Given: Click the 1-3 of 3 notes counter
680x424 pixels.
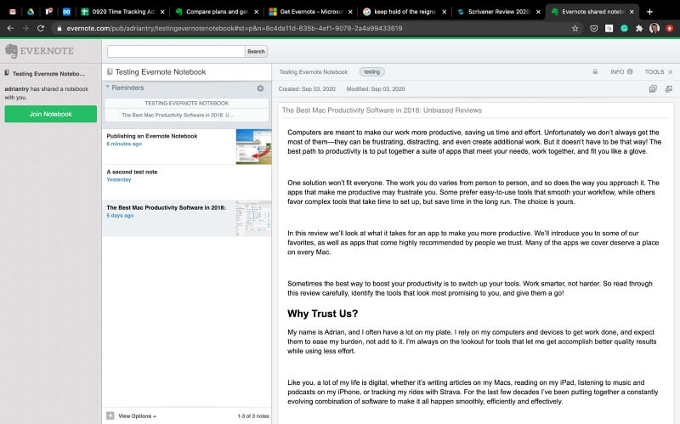Looking at the screenshot, I should [253, 416].
